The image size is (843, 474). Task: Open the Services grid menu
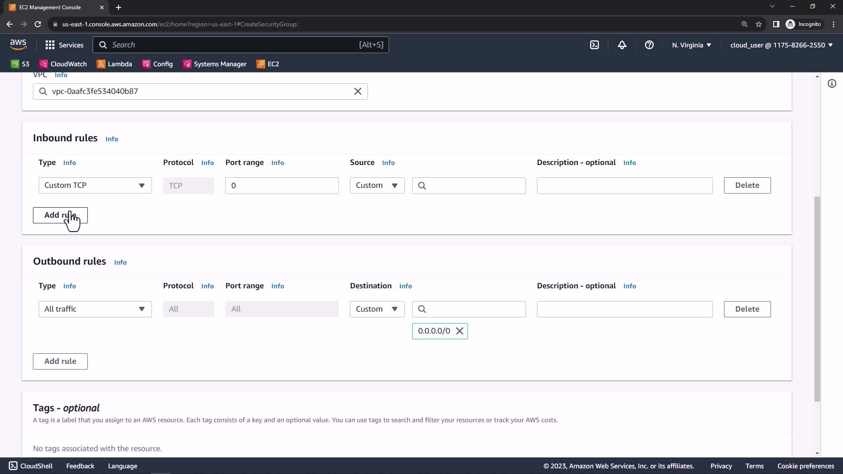pos(64,45)
